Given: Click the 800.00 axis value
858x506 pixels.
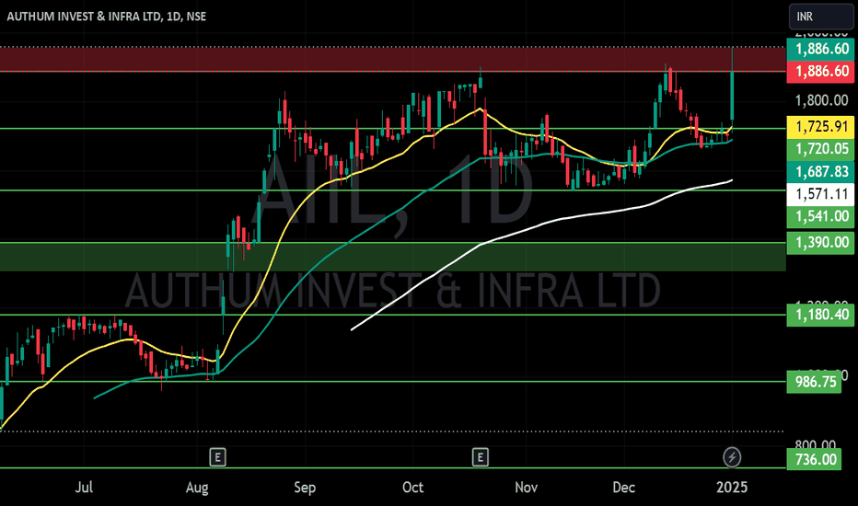Looking at the screenshot, I should [816, 443].
